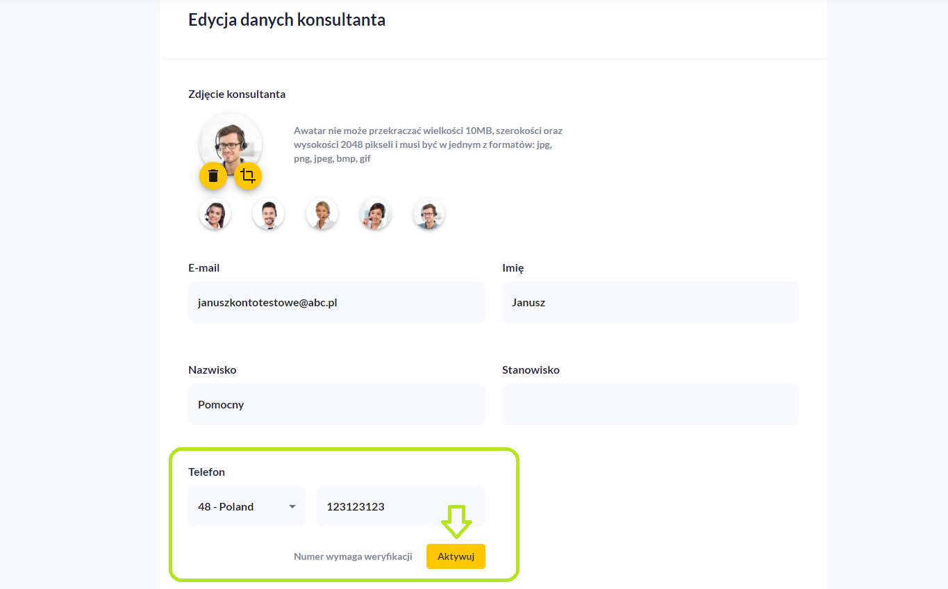Click the Zdjęcie konsultanta section label
The image size is (948, 589).
(237, 94)
